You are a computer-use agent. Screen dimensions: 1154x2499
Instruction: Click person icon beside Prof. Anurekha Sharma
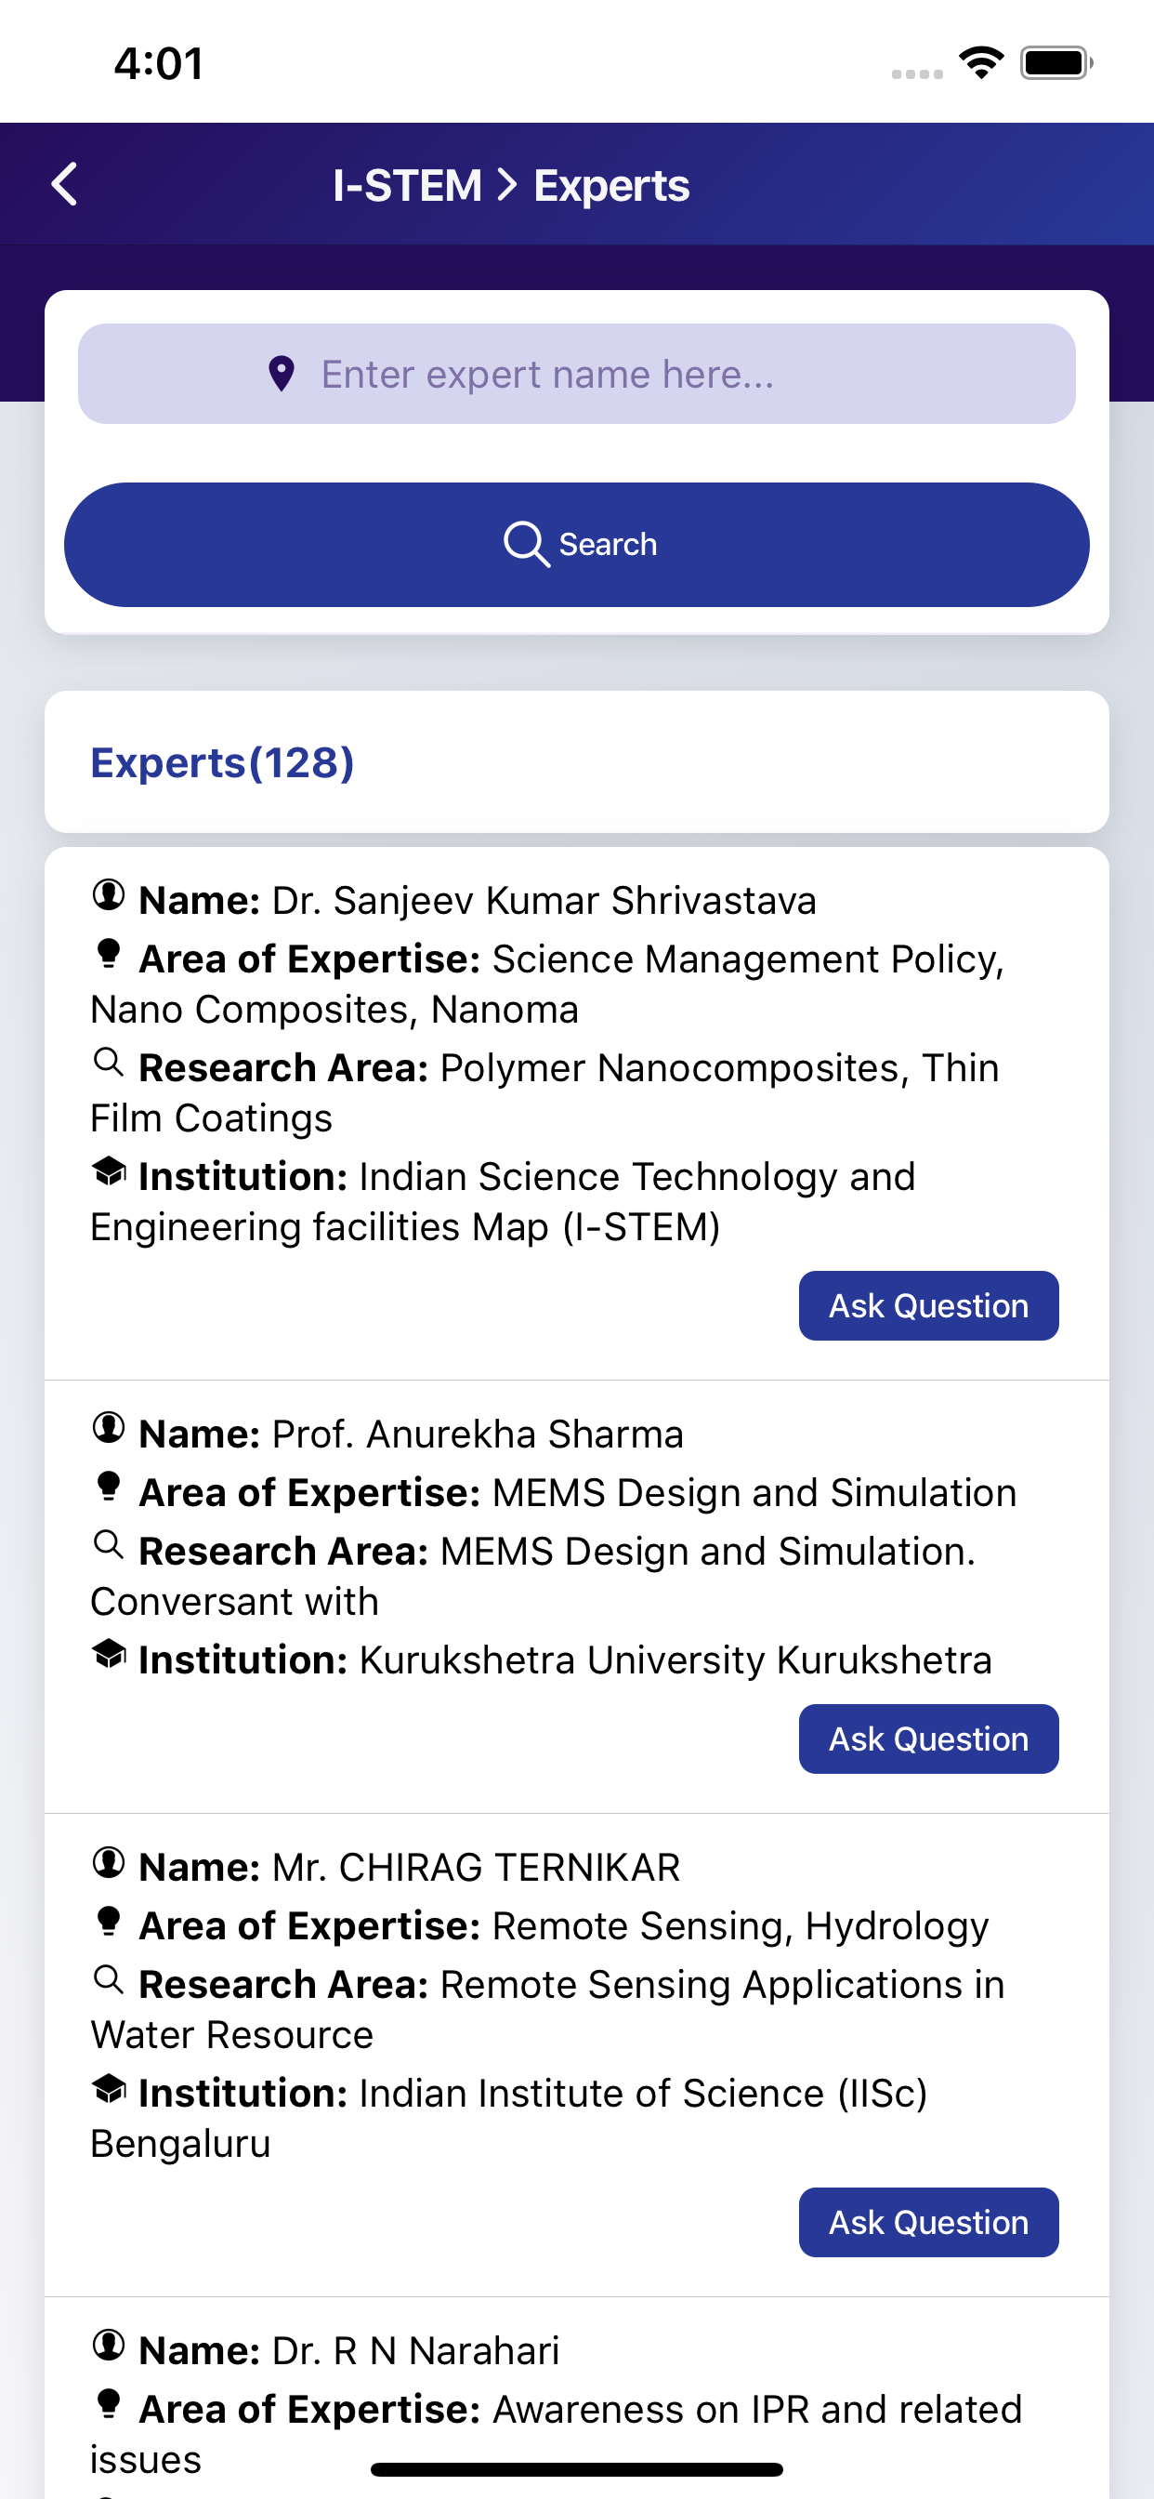(x=109, y=1428)
